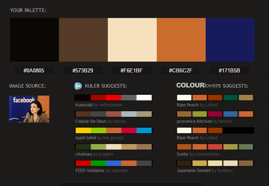Click author name sopocian

120,170
